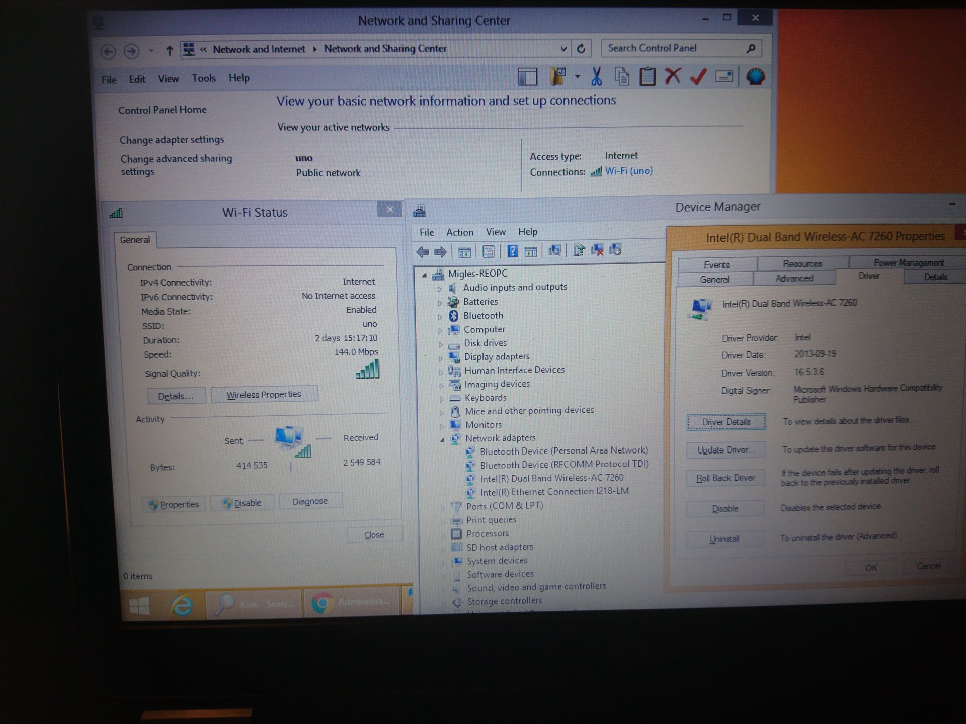Click the Properties sheet icon in Device Manager toolbar
This screenshot has height=724, width=966.
click(488, 251)
